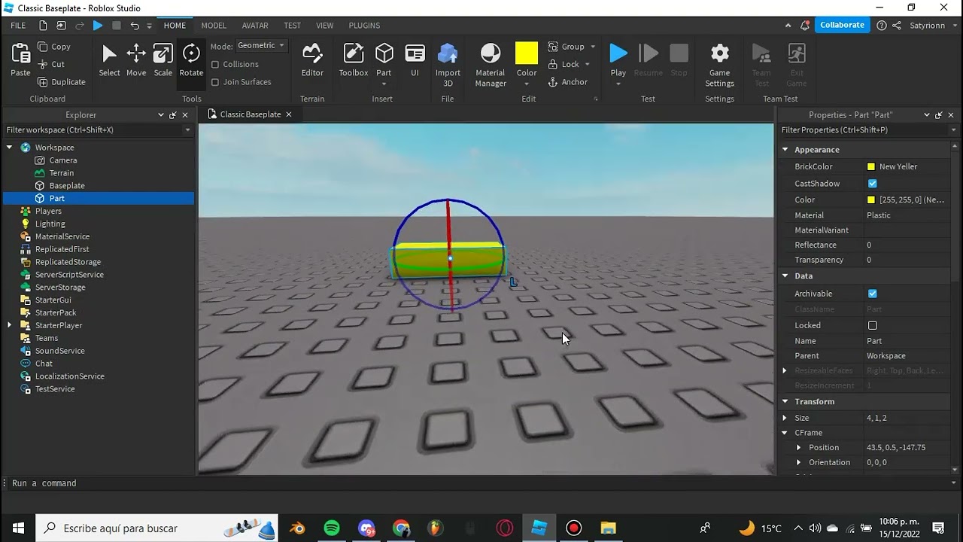Click the Collaborate button

[842, 25]
